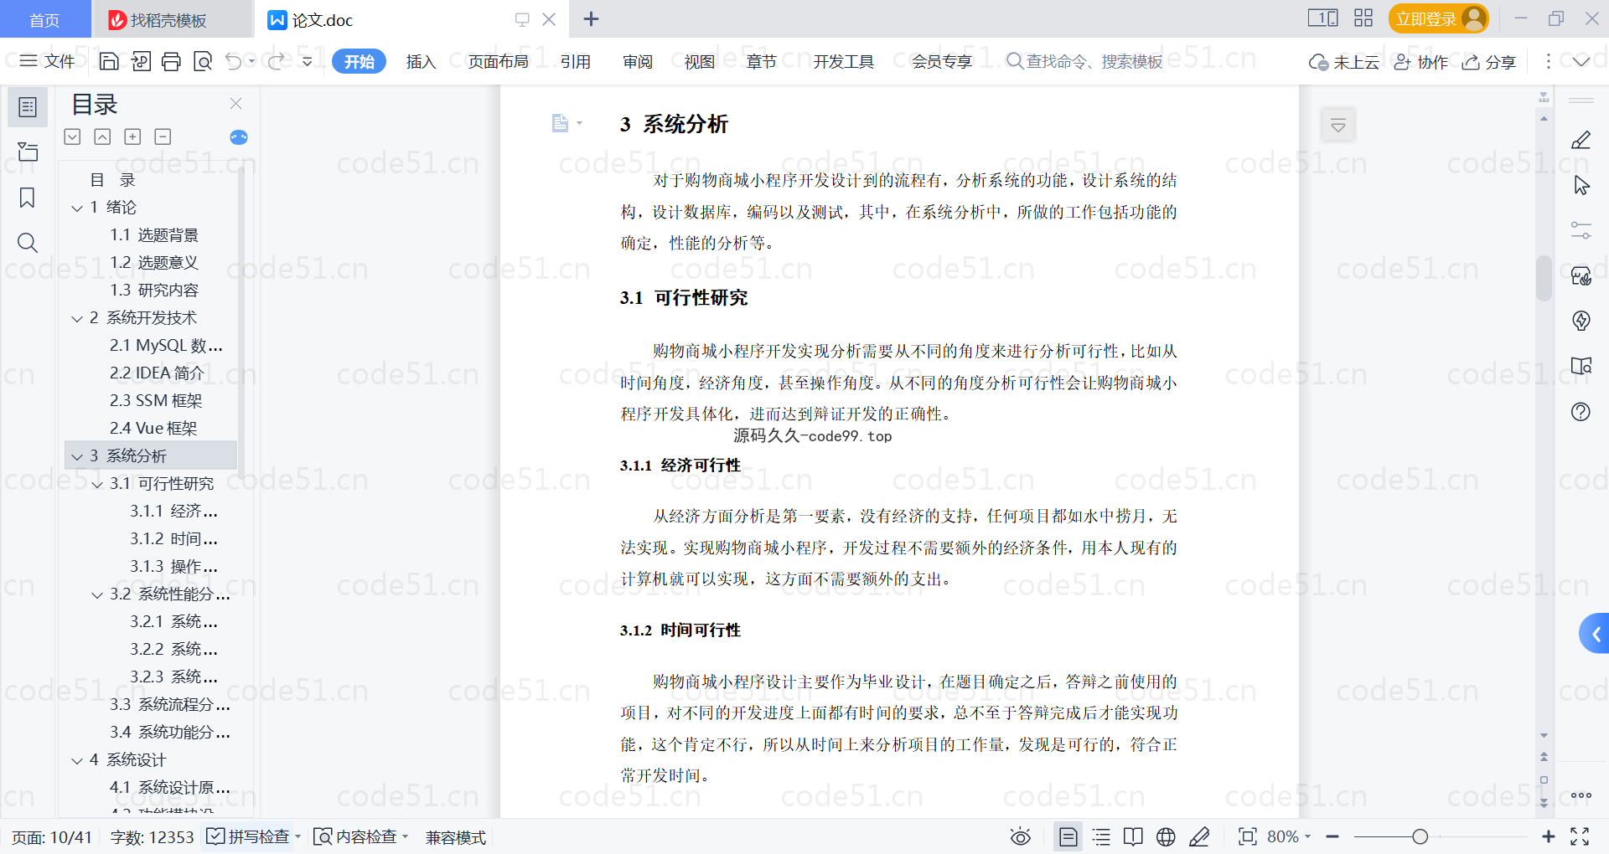Click the expand-all plus icon in 目录 panel

point(132,136)
